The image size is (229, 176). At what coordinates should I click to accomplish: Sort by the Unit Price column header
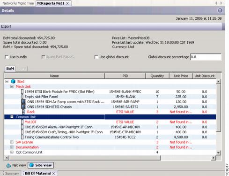point(181,76)
